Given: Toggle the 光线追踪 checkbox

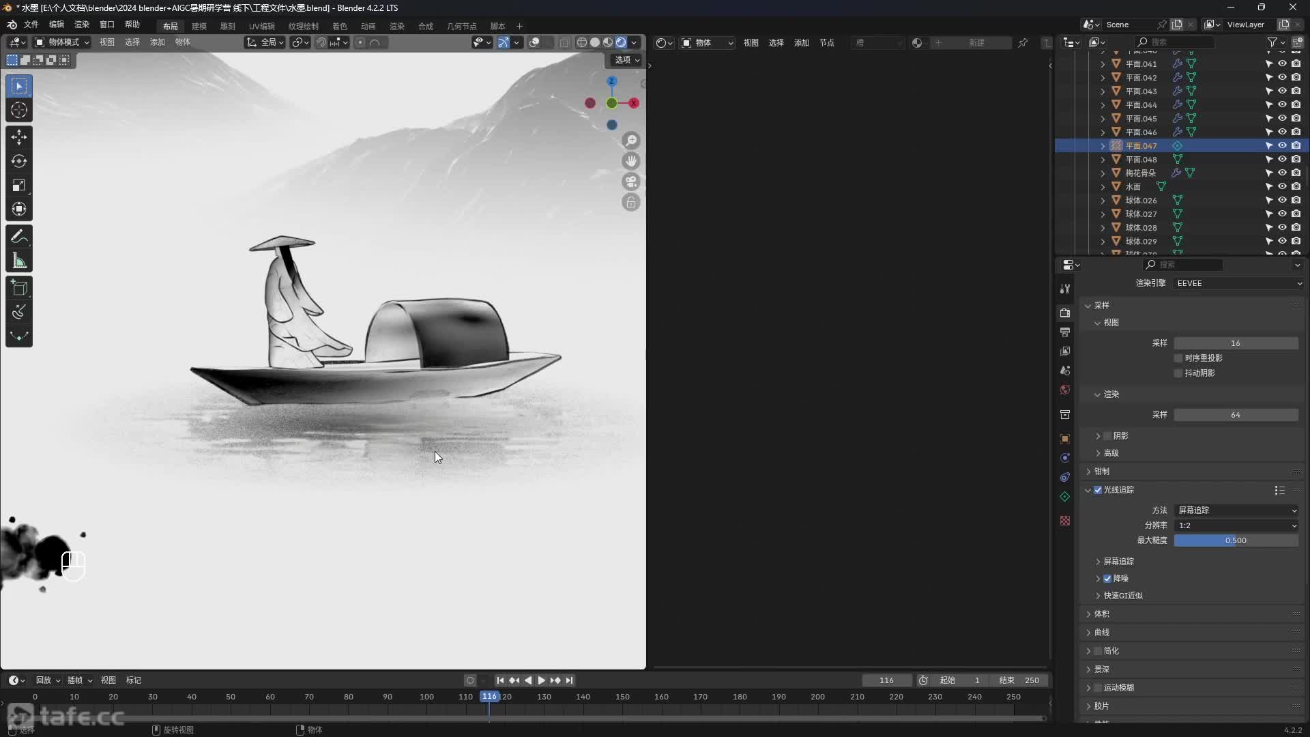Looking at the screenshot, I should point(1098,490).
